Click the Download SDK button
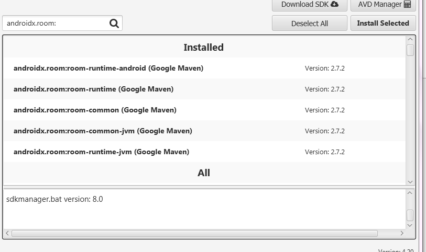This screenshot has width=426, height=252. [x=310, y=5]
